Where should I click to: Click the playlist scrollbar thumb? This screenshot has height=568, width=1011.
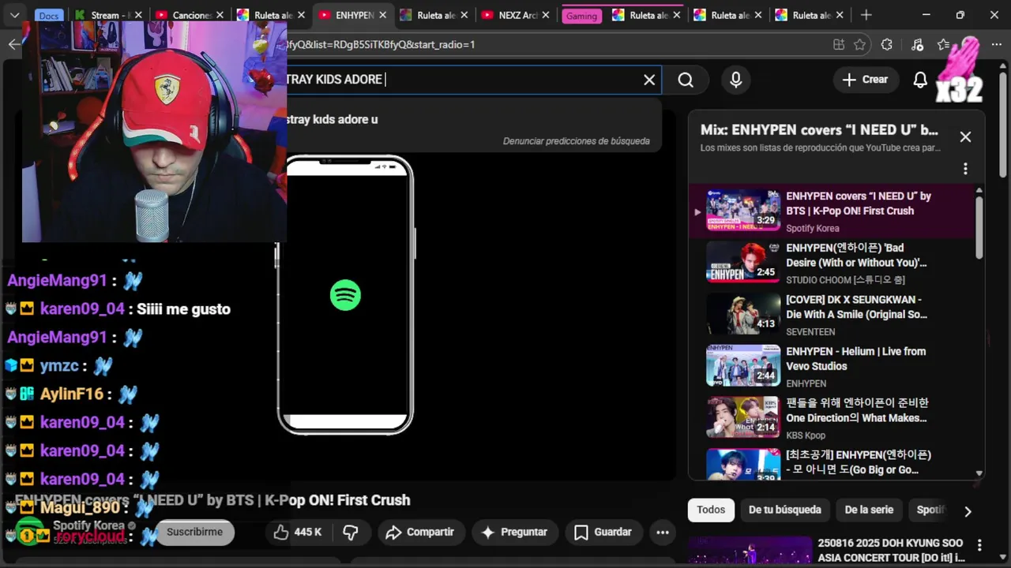pos(979,226)
